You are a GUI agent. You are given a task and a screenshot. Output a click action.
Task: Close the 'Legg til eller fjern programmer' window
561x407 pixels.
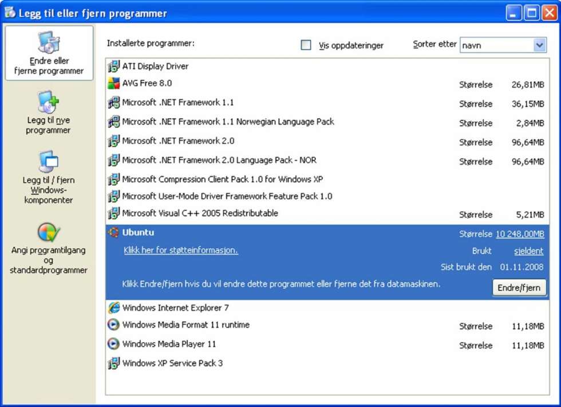(550, 13)
